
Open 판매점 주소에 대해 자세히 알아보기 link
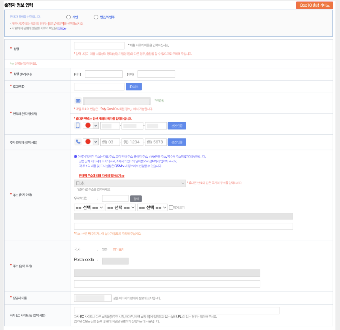[x=102, y=176]
